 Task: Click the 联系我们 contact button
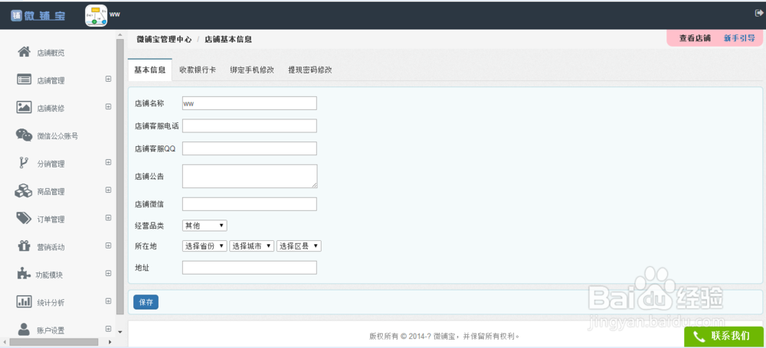[x=725, y=337]
